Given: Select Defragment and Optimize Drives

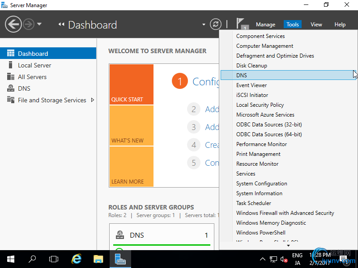Looking at the screenshot, I should click(275, 55).
